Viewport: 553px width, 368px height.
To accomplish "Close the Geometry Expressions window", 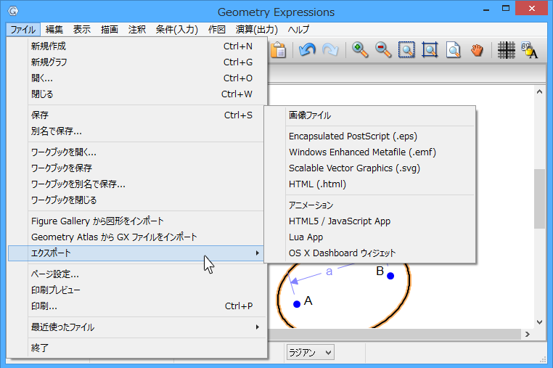I will click(531, 9).
